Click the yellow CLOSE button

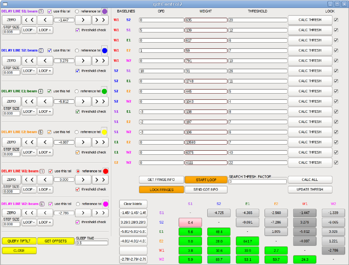click(x=19, y=251)
